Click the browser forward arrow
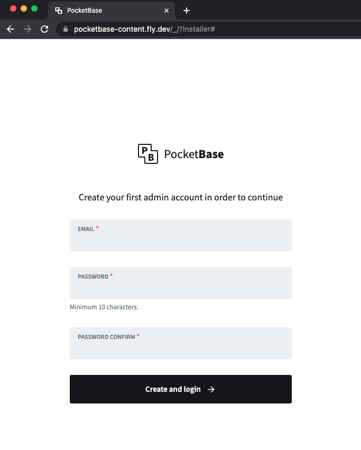This screenshot has width=361, height=450. coord(27,29)
